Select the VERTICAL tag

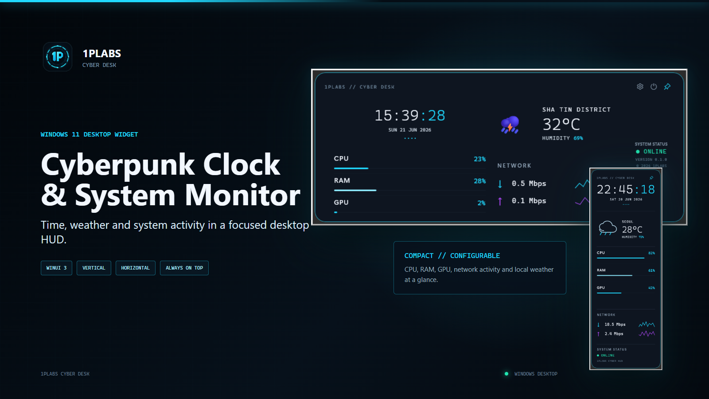pos(94,268)
